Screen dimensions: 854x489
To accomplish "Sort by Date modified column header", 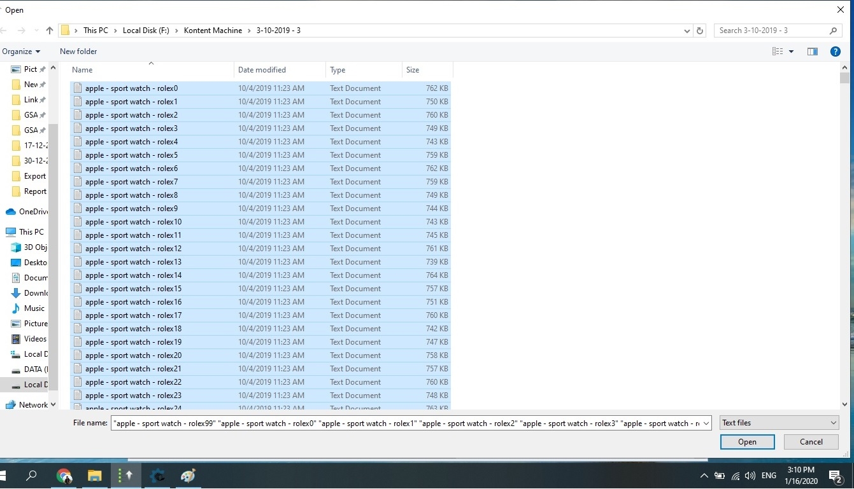I will (x=280, y=70).
